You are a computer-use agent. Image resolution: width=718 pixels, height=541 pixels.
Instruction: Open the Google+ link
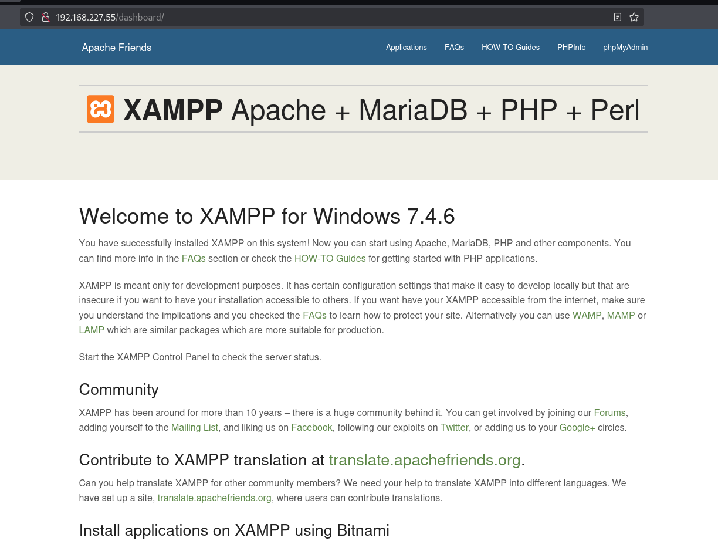point(577,427)
